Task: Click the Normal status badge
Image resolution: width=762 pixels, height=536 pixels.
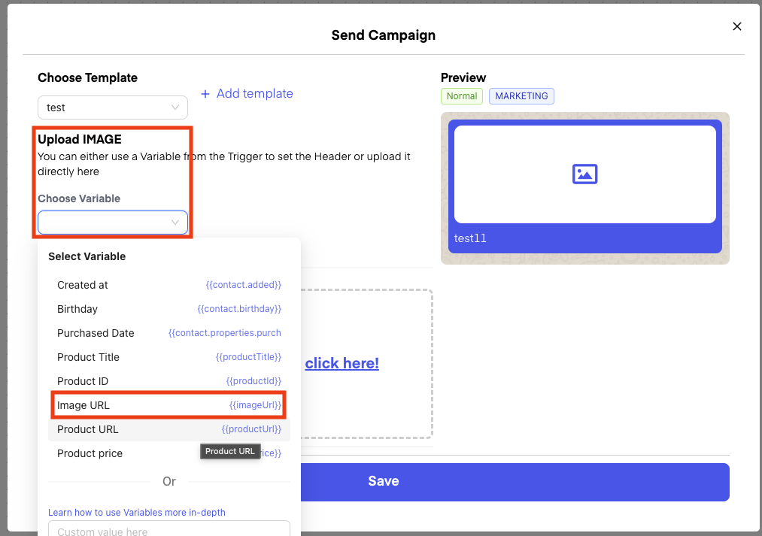Action: [x=462, y=96]
